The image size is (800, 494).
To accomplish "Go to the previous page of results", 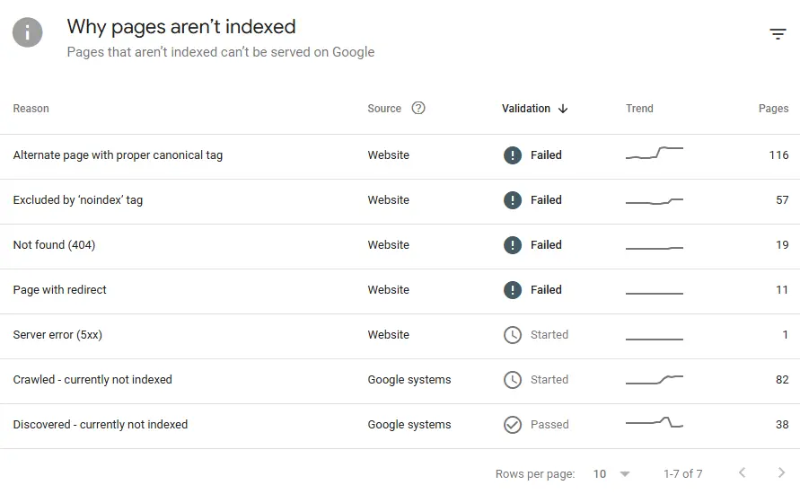I will (x=742, y=473).
